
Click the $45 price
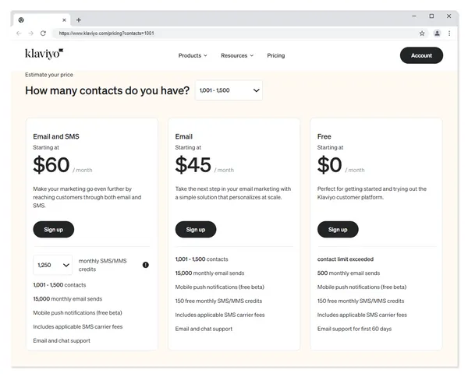193,164
